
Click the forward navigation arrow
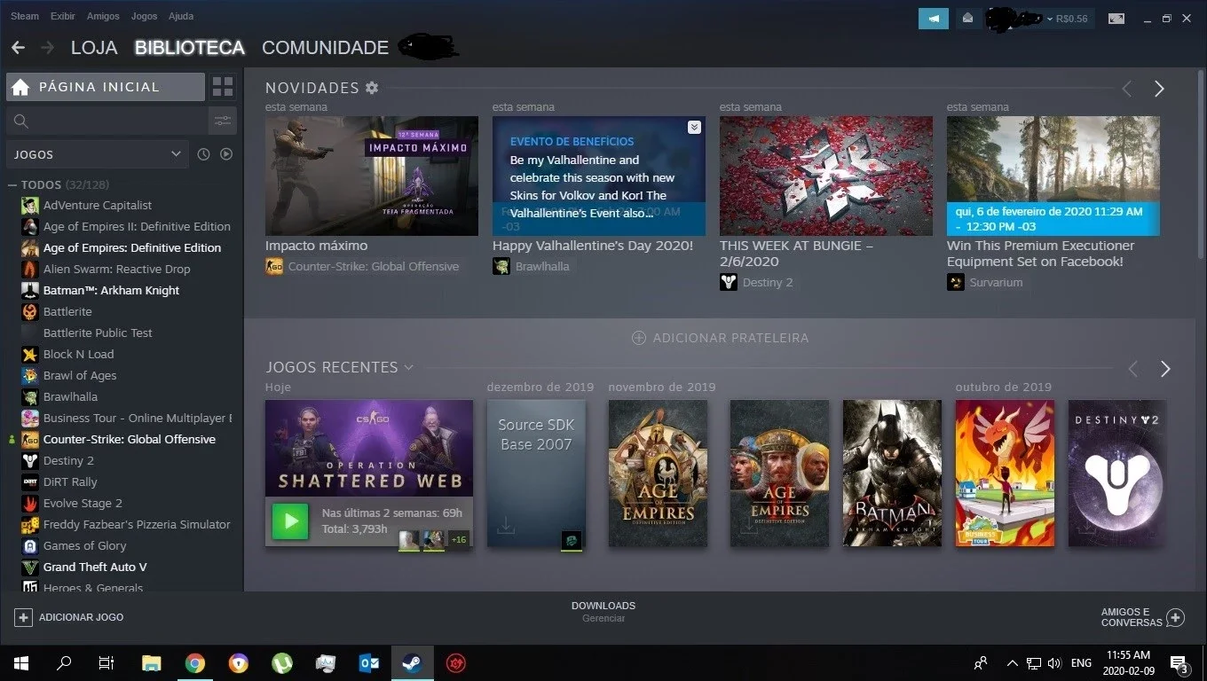[47, 47]
